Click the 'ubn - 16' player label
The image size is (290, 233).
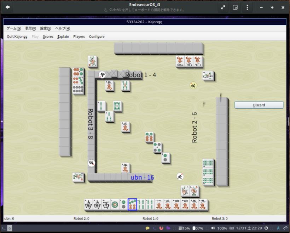click(x=142, y=177)
